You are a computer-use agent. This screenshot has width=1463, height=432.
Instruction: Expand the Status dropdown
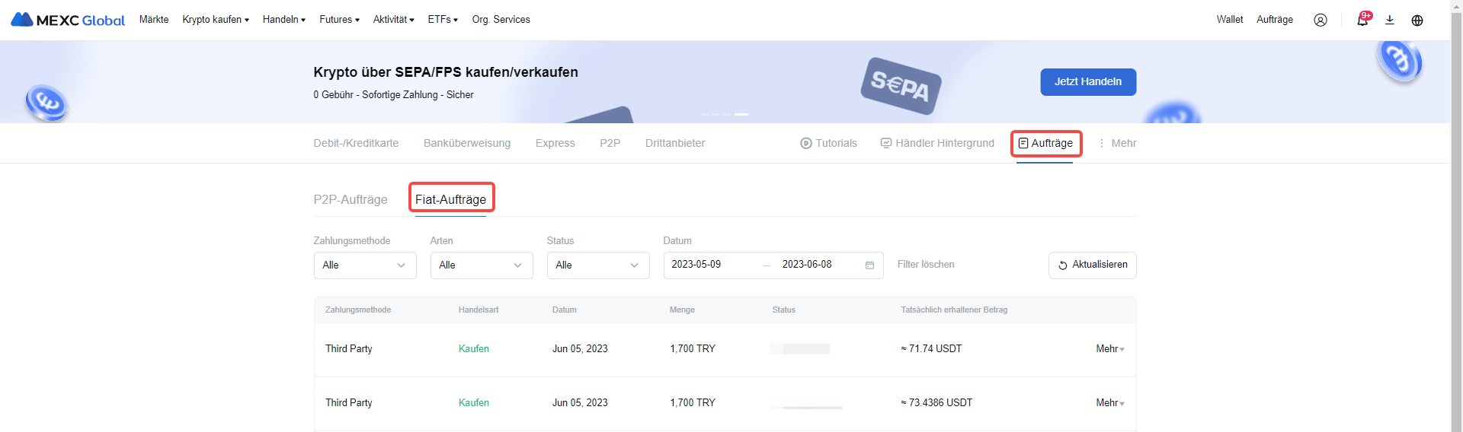[x=598, y=265]
